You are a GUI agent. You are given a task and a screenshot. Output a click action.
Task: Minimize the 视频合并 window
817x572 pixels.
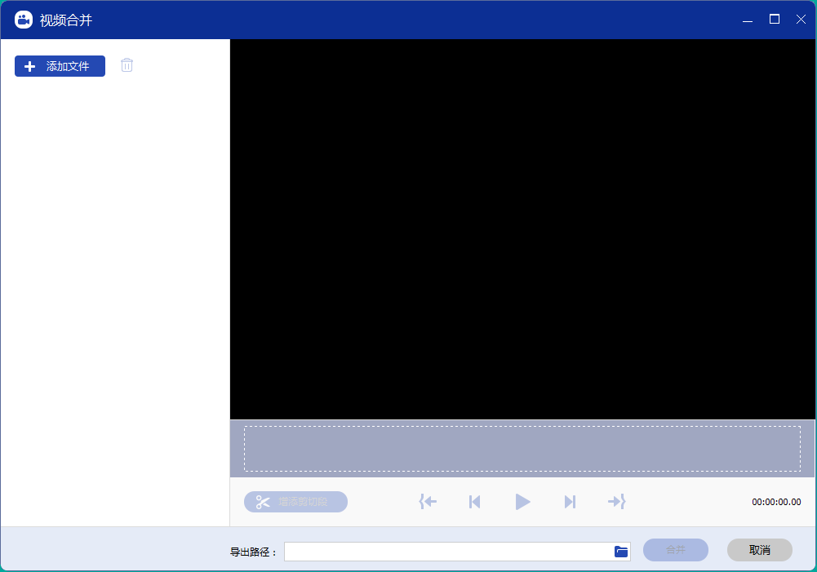point(748,20)
